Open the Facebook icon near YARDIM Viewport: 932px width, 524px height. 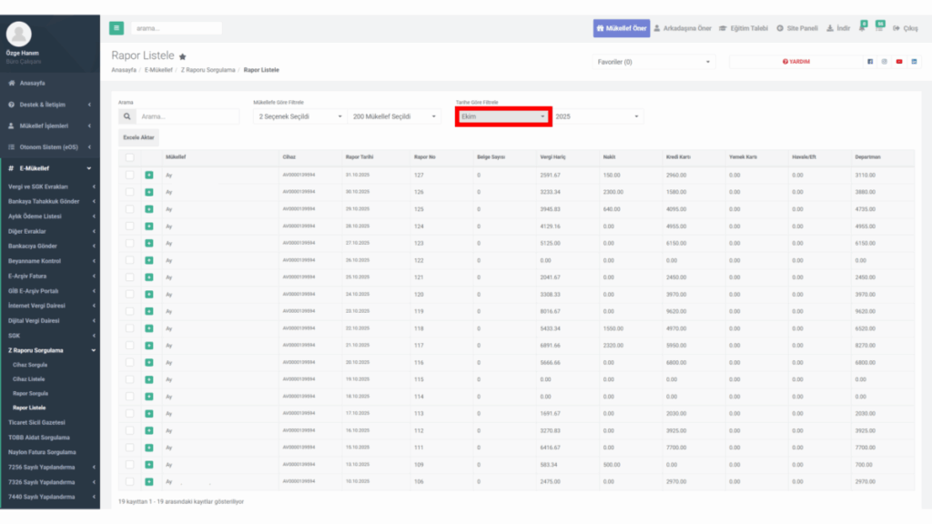[870, 62]
